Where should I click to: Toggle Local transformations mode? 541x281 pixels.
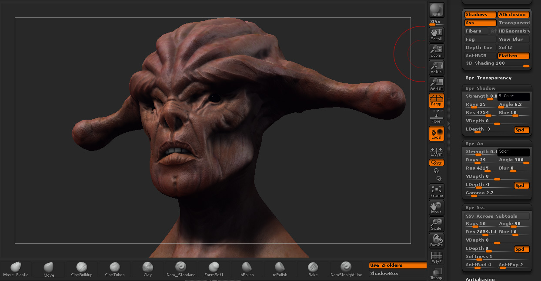(x=436, y=134)
